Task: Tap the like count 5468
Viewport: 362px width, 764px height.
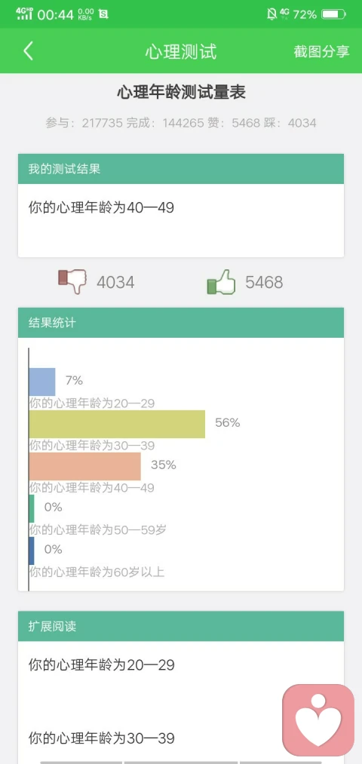Action: click(264, 282)
